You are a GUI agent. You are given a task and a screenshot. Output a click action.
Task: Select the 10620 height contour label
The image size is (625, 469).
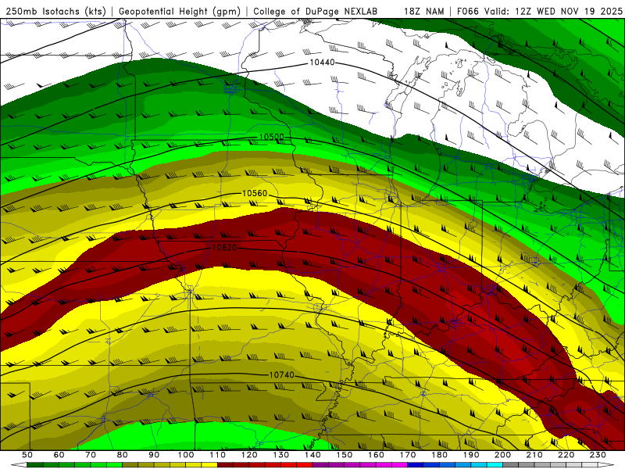[224, 247]
